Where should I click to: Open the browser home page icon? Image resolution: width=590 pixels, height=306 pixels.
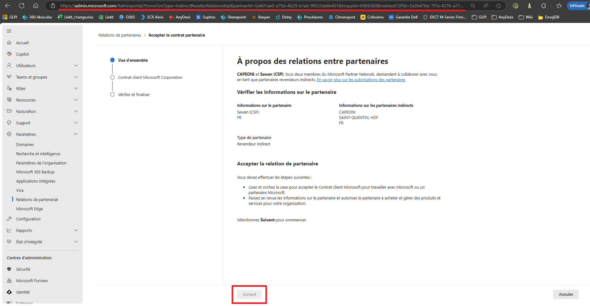(x=36, y=6)
